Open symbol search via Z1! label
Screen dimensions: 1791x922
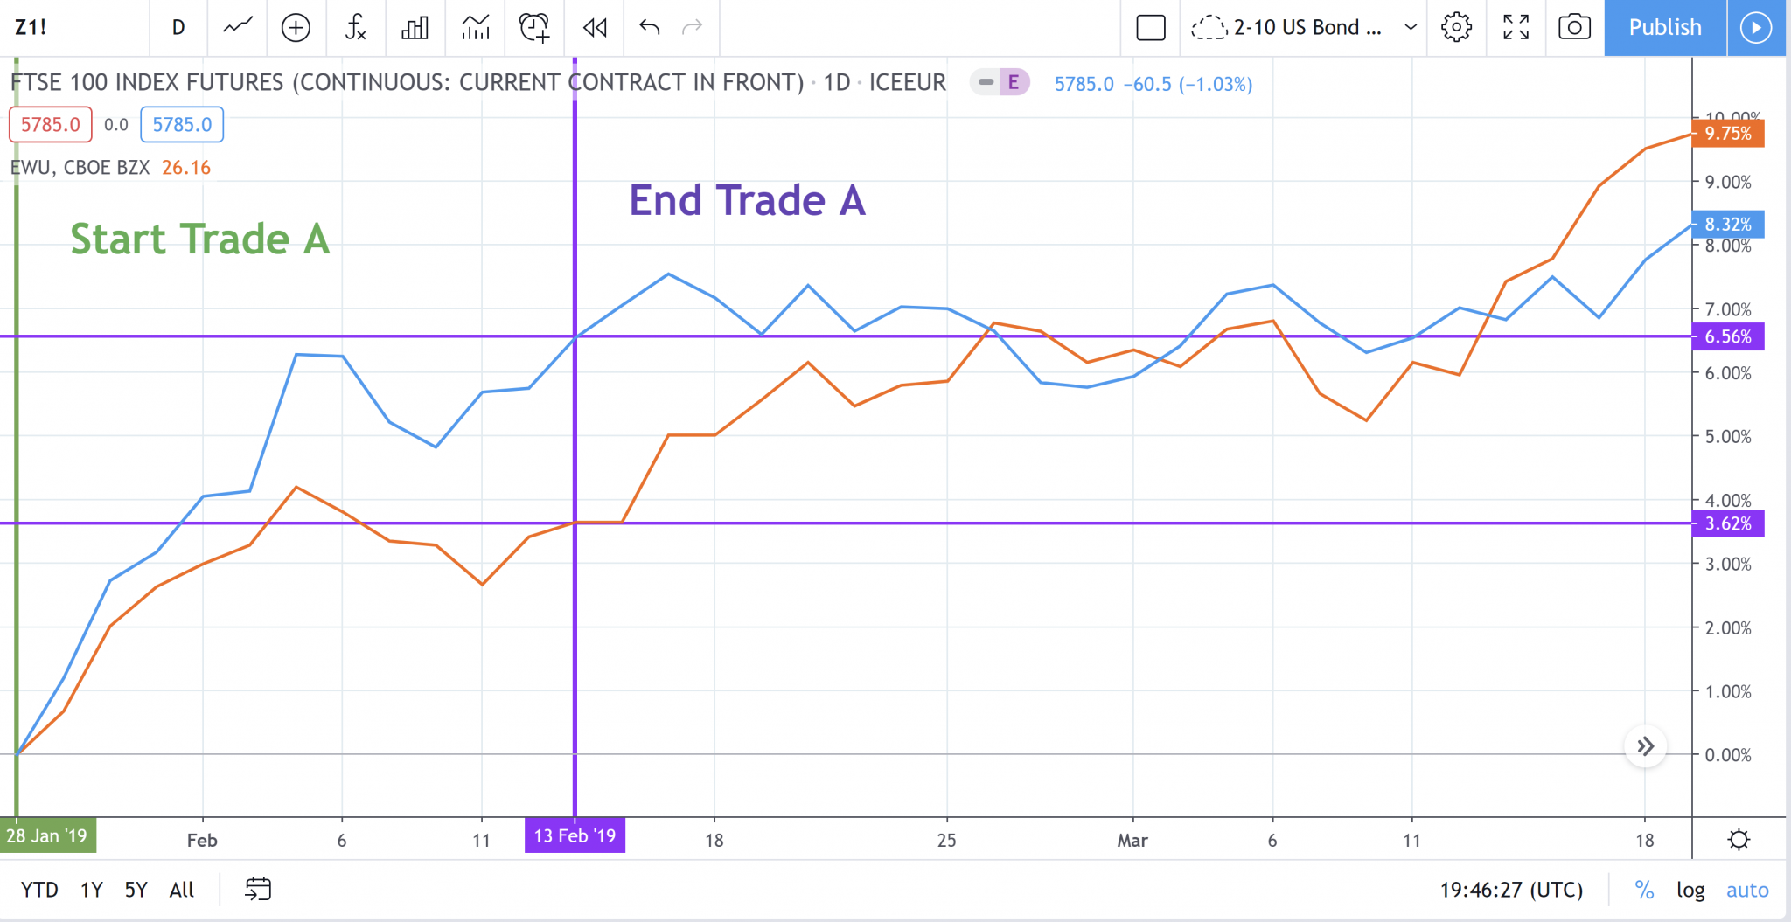[29, 27]
